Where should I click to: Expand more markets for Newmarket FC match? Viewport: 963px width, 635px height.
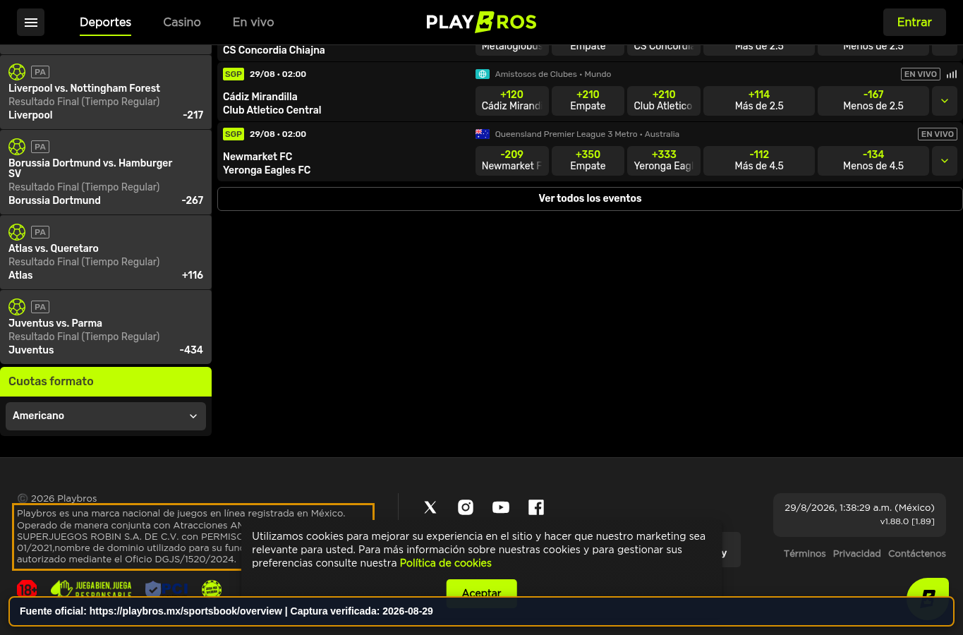[x=945, y=161]
